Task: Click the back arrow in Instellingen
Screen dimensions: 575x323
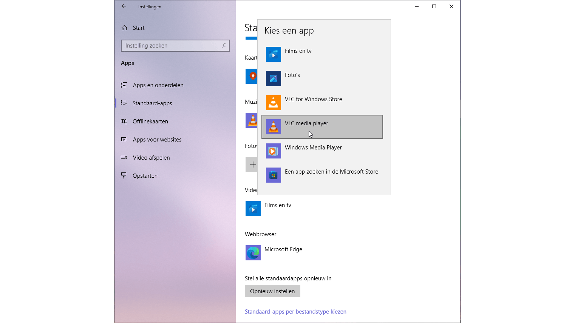Action: click(x=124, y=6)
